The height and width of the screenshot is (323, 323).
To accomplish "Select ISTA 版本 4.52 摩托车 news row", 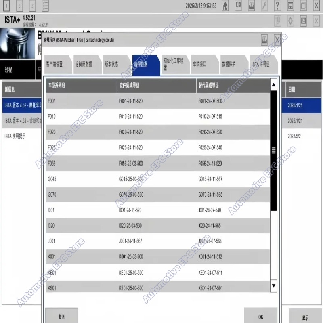I will (x=22, y=105).
